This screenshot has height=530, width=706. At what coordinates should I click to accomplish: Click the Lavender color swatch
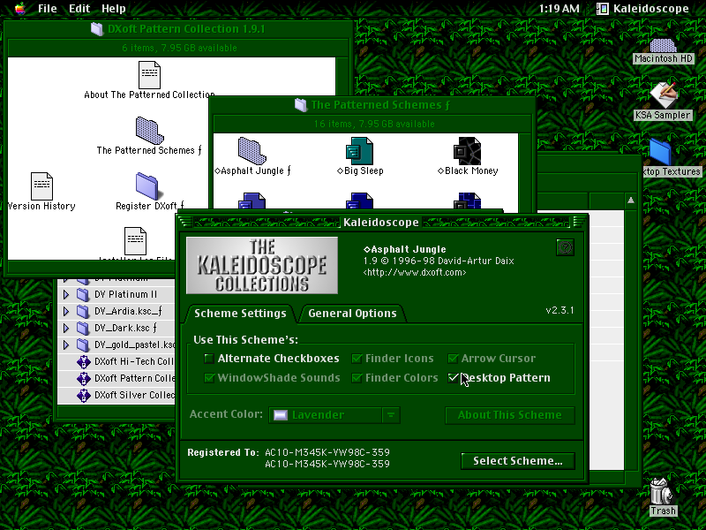pyautogui.click(x=281, y=415)
